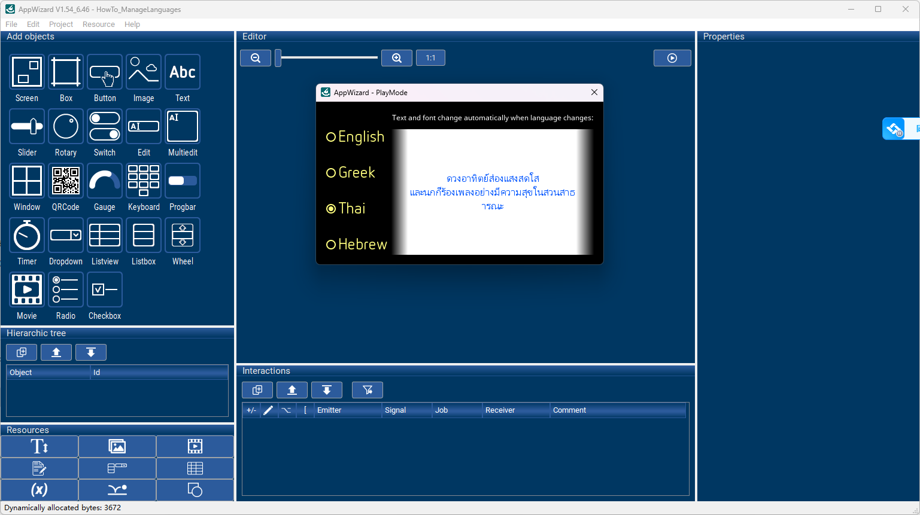This screenshot has width=920, height=515.
Task: Add a Wheel object
Action: pyautogui.click(x=183, y=235)
